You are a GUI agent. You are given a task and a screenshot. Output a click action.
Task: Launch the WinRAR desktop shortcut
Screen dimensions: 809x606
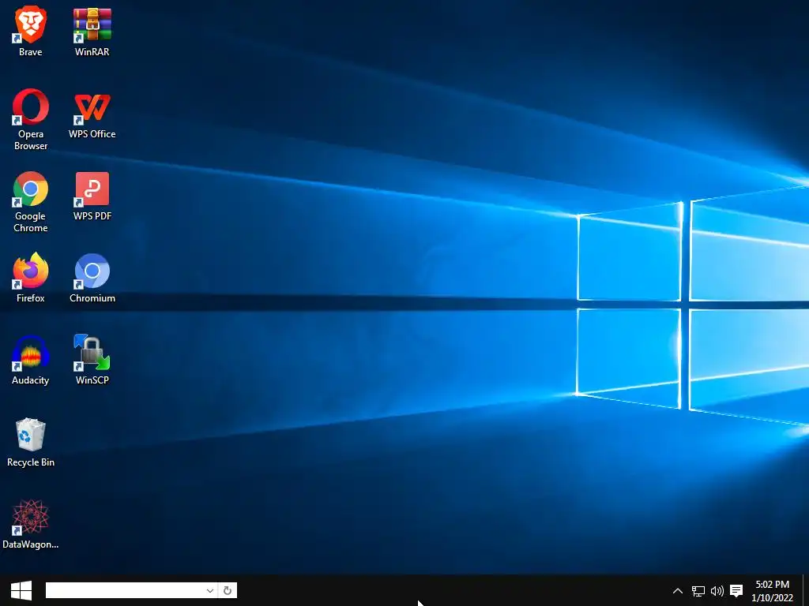click(92, 31)
